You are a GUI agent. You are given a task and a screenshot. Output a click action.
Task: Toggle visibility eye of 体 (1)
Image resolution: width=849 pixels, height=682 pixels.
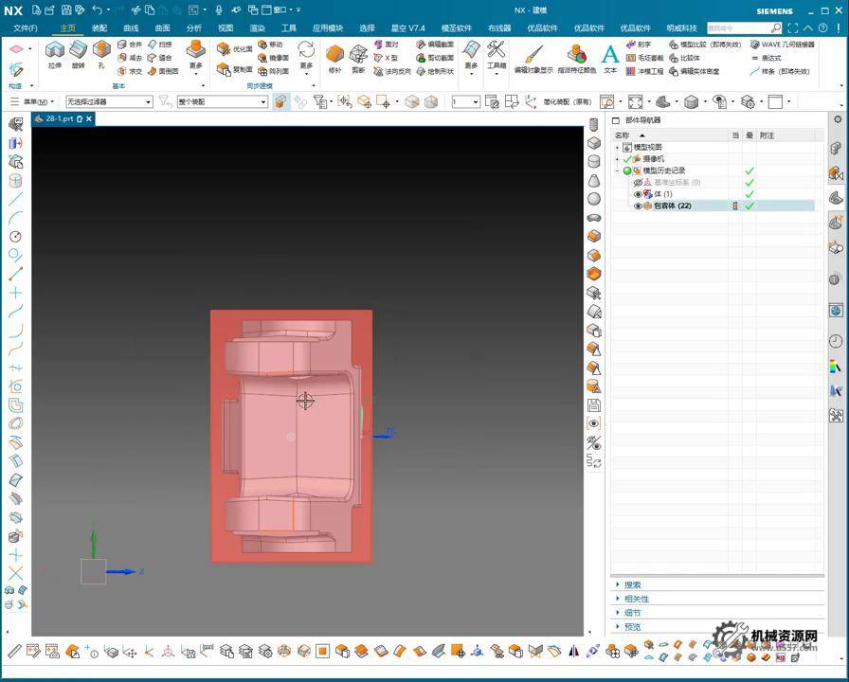638,194
